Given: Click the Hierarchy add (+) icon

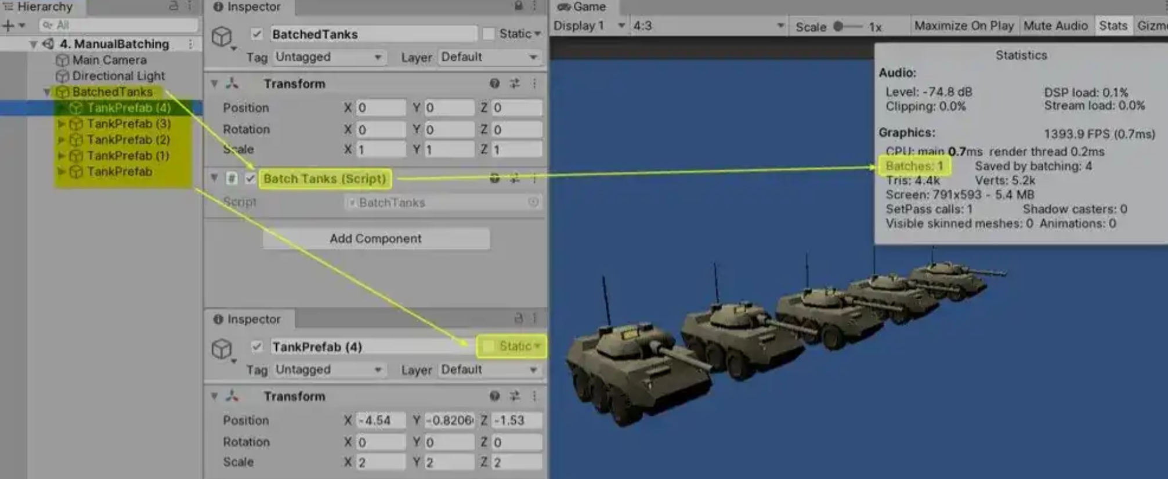Looking at the screenshot, I should (x=8, y=26).
